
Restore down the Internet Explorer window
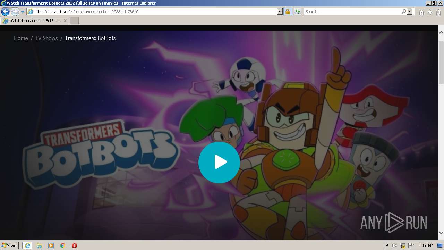click(434, 3)
